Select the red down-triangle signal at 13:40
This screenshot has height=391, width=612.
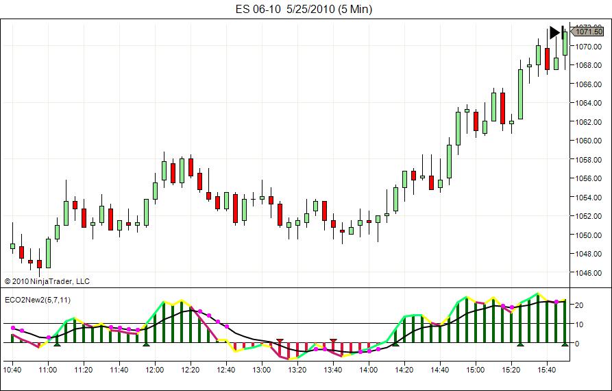[x=333, y=341]
